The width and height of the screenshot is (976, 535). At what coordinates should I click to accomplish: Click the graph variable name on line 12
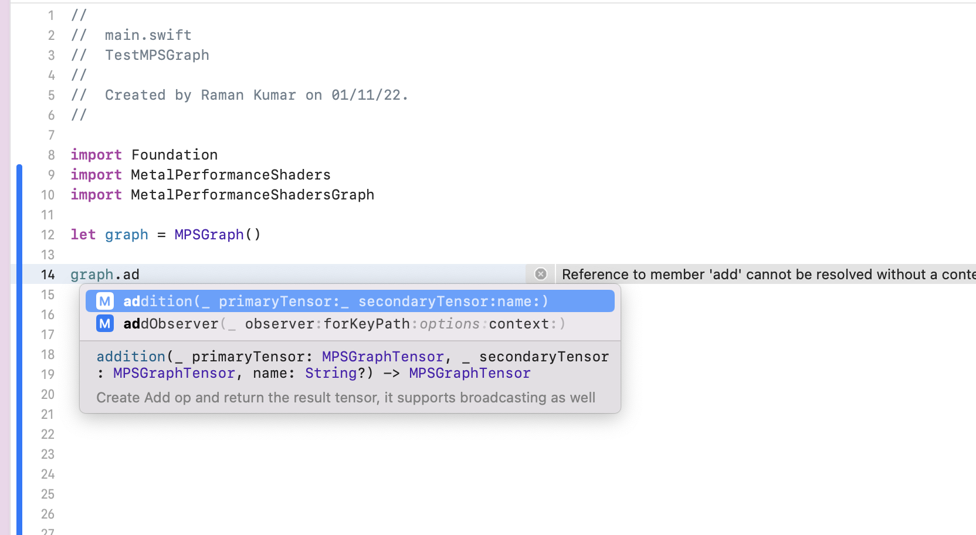pyautogui.click(x=127, y=235)
